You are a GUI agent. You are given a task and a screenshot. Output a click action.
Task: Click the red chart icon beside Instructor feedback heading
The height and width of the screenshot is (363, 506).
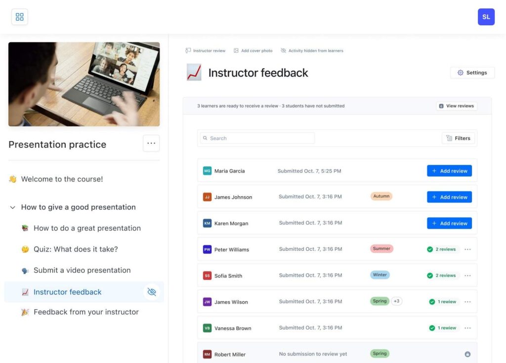[x=193, y=72]
